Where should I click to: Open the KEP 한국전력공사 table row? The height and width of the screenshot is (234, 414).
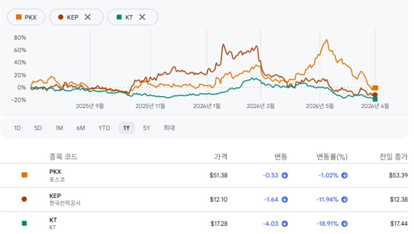point(204,199)
